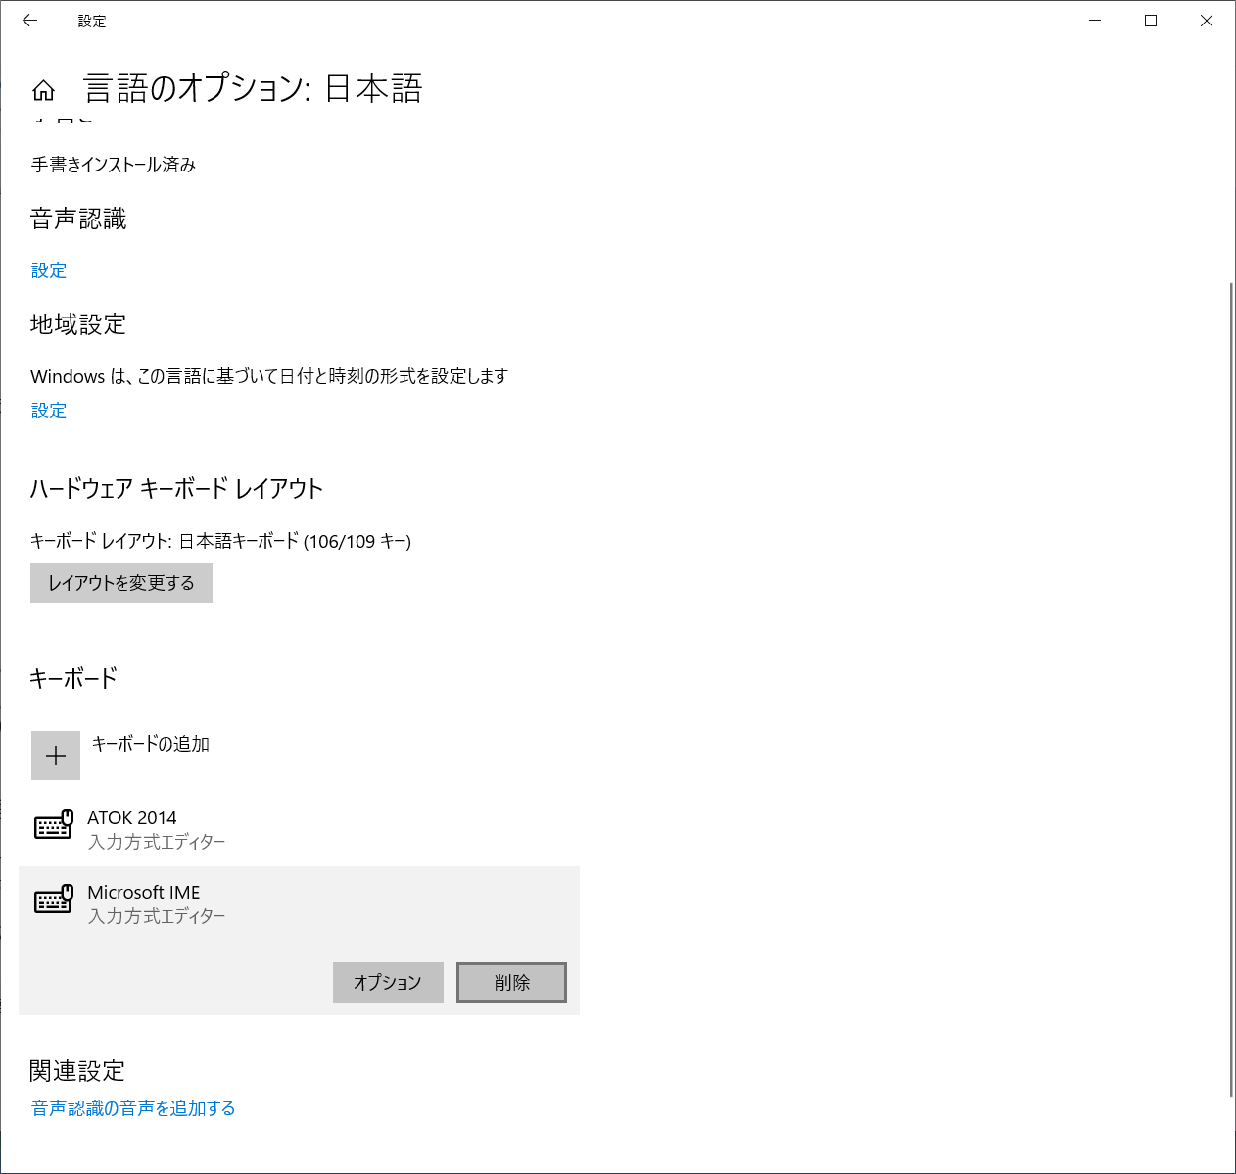Screen dimensions: 1236x1174
Task: Maximize the Settings window
Action: 1151,21
